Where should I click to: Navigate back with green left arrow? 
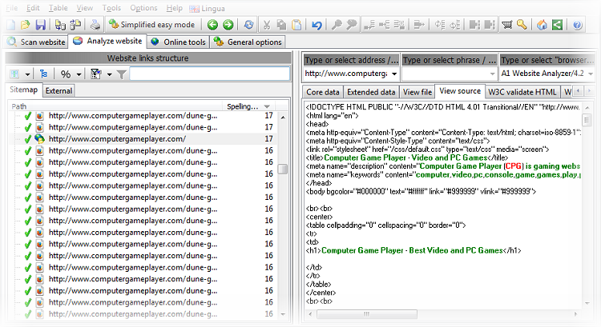[x=213, y=25]
